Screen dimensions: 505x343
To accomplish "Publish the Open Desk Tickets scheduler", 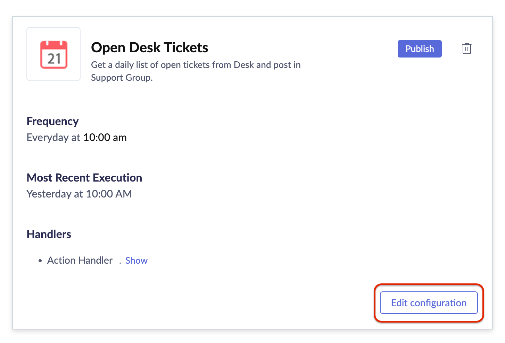I will point(419,49).
